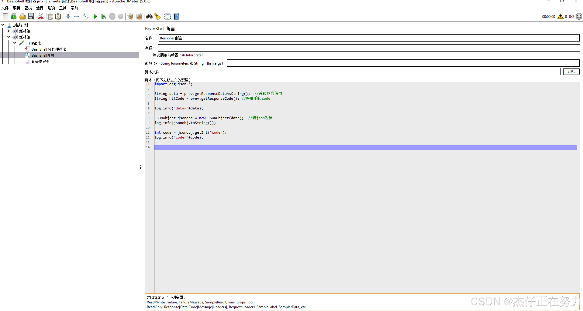Click the 脚本文件 path input field
Viewport: 583px width, 311px height.
click(361, 72)
